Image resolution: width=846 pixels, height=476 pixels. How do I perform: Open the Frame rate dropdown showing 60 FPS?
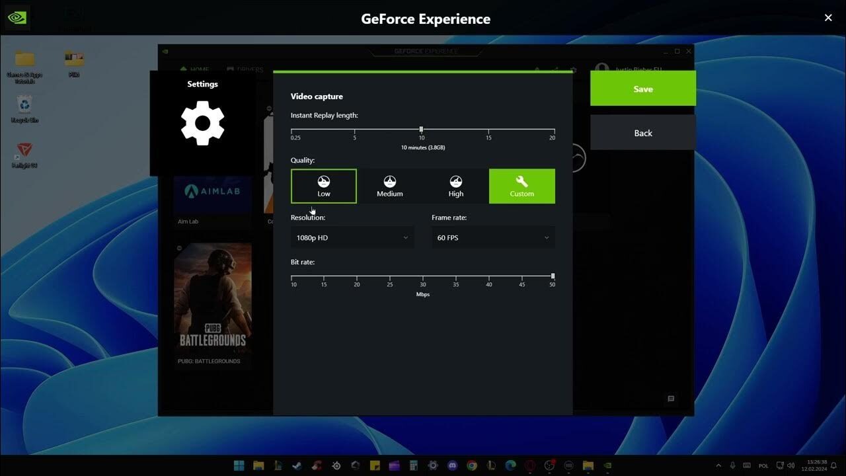pyautogui.click(x=492, y=237)
